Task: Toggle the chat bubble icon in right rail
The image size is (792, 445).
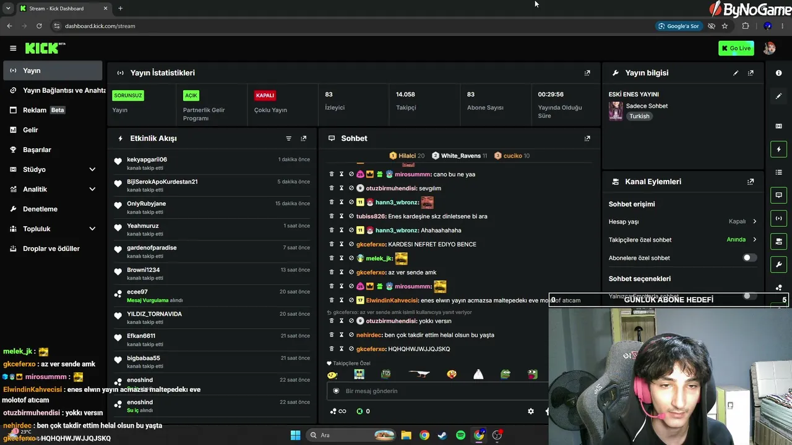Action: point(778,195)
